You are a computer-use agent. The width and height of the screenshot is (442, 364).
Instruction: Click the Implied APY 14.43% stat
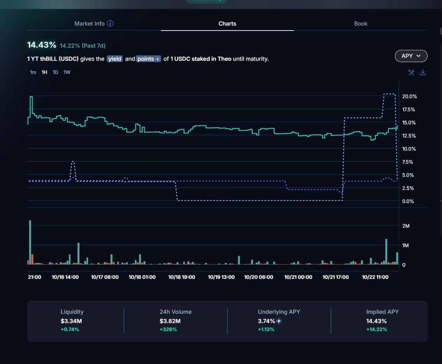(376, 321)
